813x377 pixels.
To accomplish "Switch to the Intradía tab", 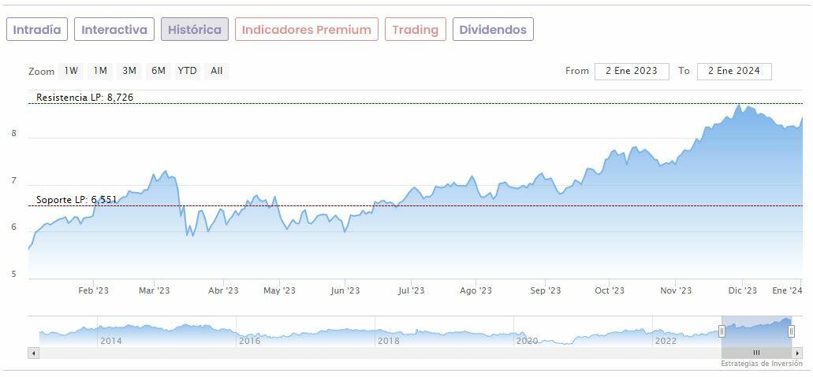I will point(37,30).
